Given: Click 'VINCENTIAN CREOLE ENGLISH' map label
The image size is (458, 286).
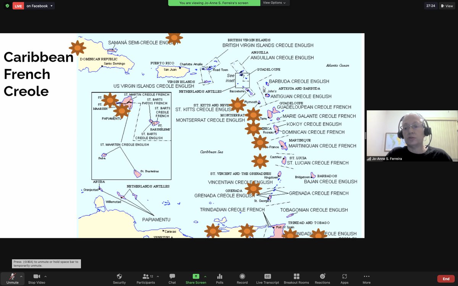Looking at the screenshot, I should click(240, 182).
